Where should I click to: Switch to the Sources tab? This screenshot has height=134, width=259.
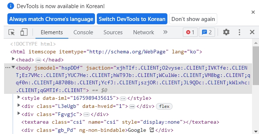(x=113, y=32)
